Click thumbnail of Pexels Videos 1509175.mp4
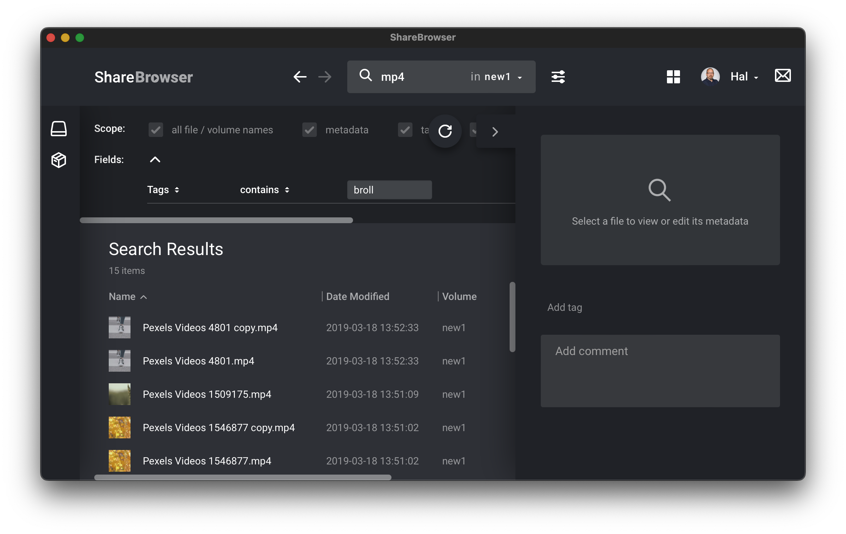The width and height of the screenshot is (846, 534). 120,394
